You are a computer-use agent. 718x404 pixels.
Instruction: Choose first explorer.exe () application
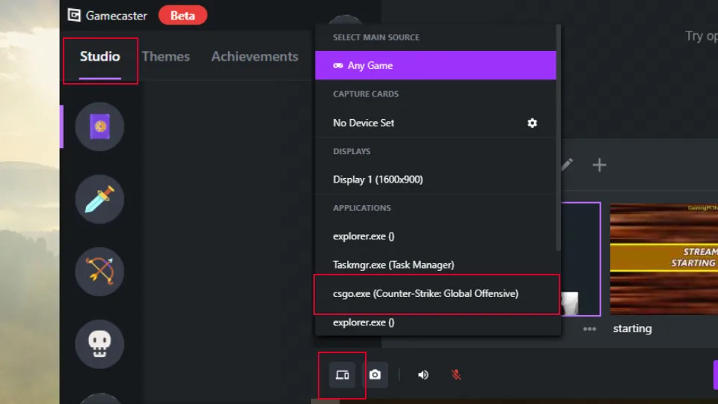[435, 236]
